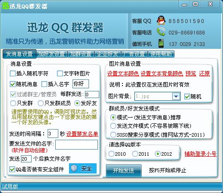Click the name field containing 你好
The height and width of the screenshot is (193, 223).
[81, 84]
